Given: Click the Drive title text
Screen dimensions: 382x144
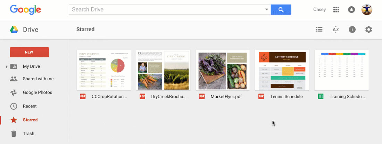Looking at the screenshot, I should pos(31,30).
